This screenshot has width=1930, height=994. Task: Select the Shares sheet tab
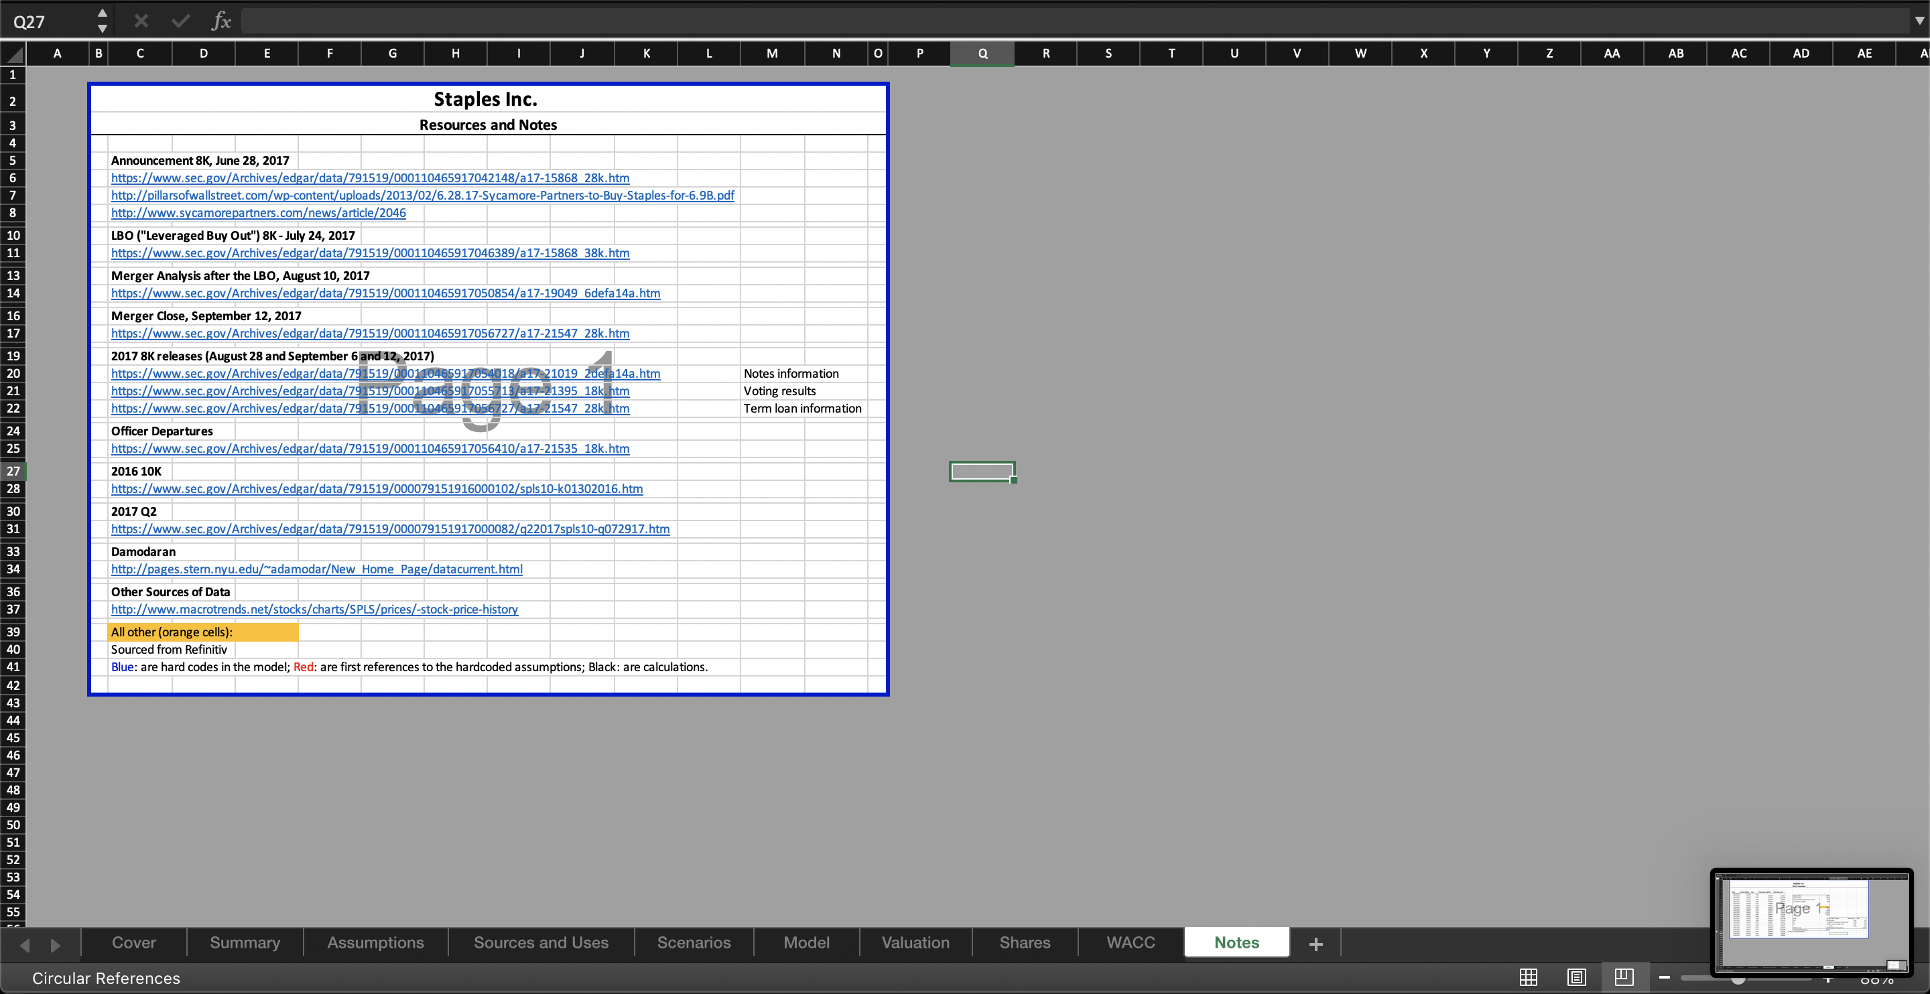click(1025, 942)
